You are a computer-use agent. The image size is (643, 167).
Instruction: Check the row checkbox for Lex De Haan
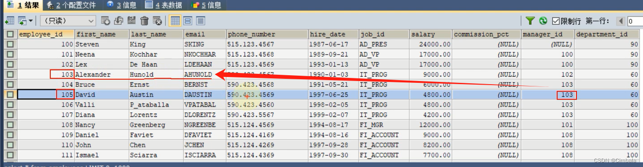click(x=10, y=64)
